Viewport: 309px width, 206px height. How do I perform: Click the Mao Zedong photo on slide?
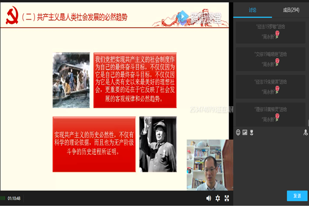point(158,144)
